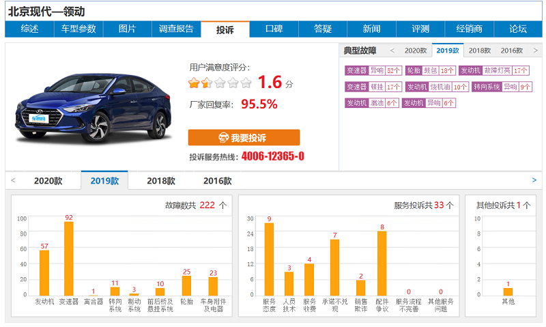
Task: Click the 发动机 异响 6个 tag
Action: click(429, 103)
